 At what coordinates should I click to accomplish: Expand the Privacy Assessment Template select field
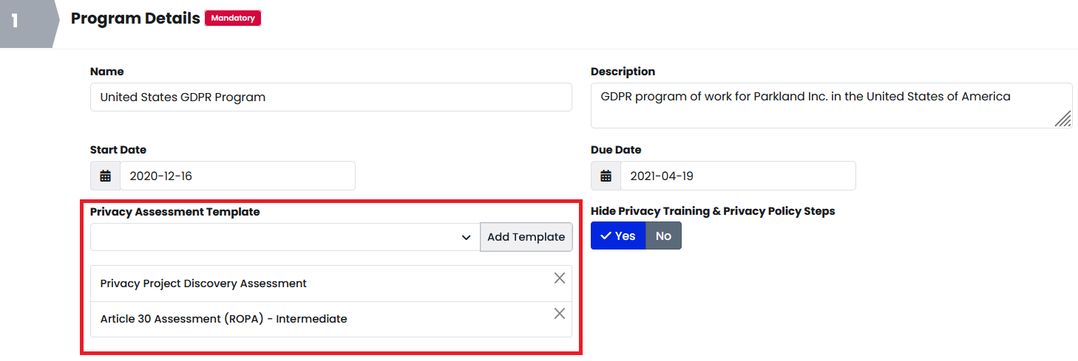(x=285, y=237)
